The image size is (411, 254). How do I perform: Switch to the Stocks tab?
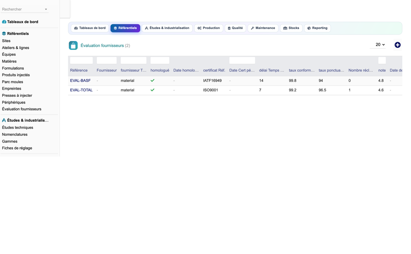[291, 28]
